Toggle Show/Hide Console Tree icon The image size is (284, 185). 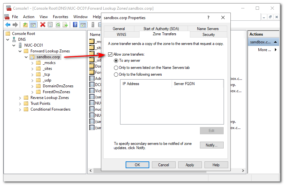(x=33, y=25)
